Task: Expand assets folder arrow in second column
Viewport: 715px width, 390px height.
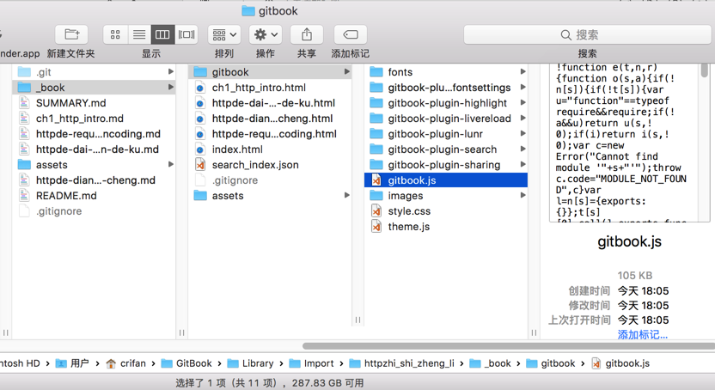Action: pyautogui.click(x=347, y=196)
